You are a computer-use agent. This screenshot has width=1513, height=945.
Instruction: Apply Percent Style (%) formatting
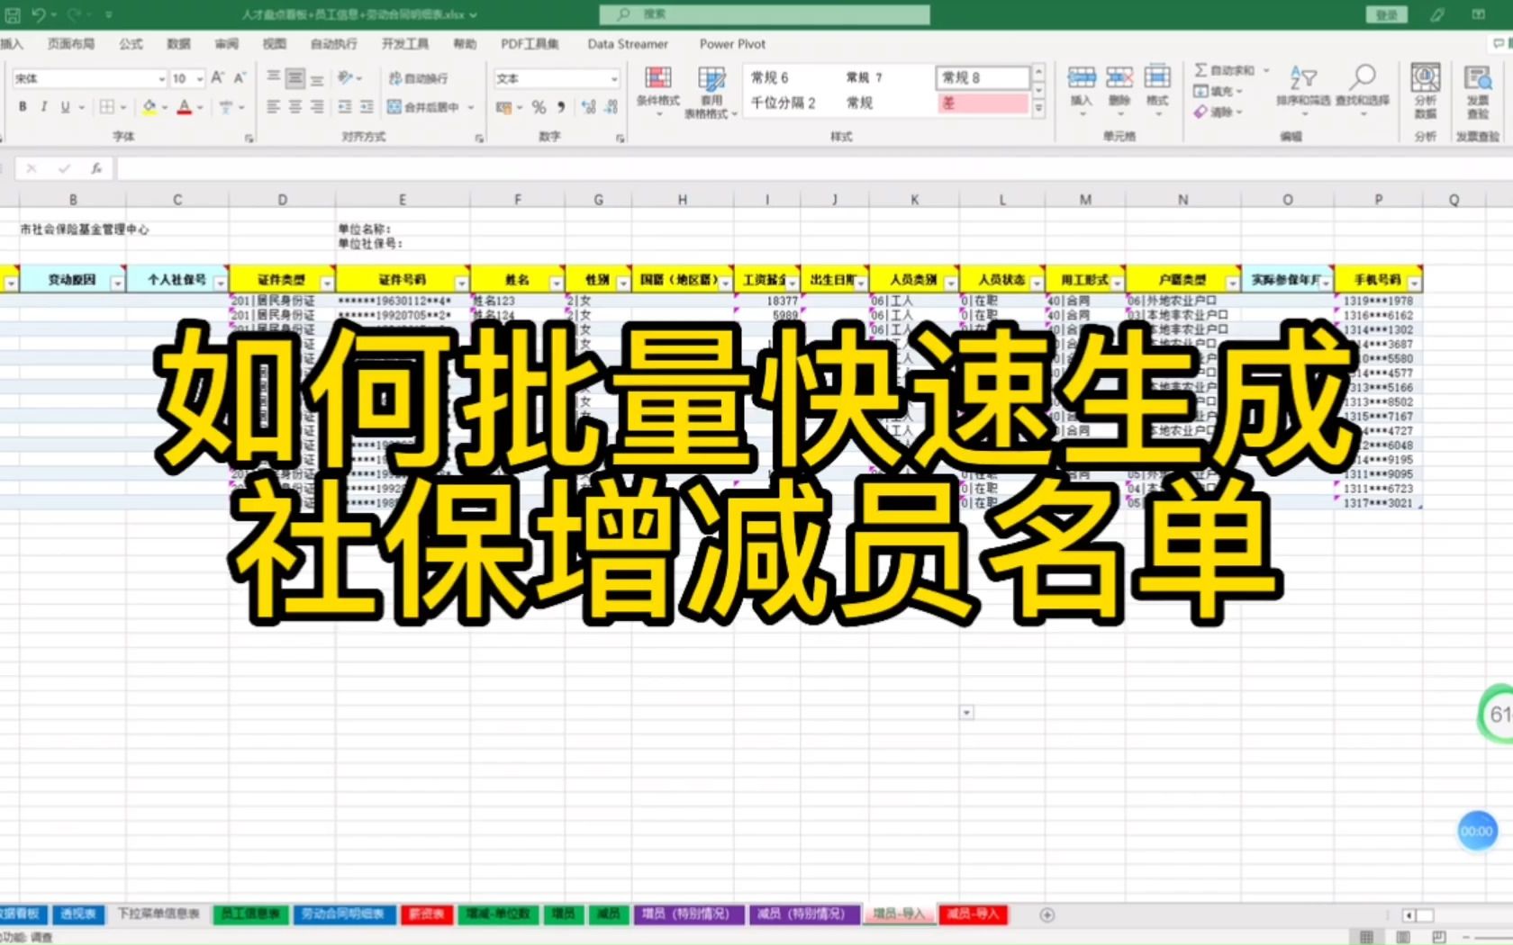tap(538, 106)
